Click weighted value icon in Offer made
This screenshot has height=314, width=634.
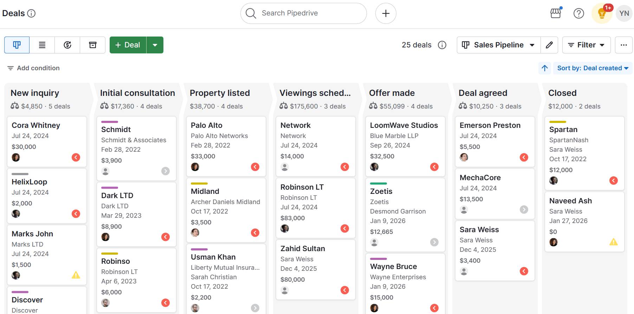click(373, 106)
